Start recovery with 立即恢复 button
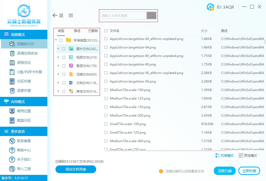This screenshot has height=181, width=266. point(249,171)
